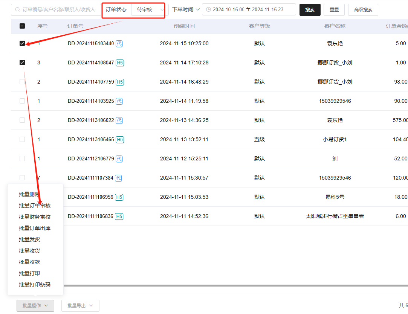Click the 代 badge on order DD-20241114103925
This screenshot has width=408, height=314.
click(119, 101)
